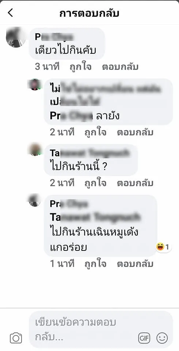Open avatar beside the ลายัง reply
Screen dimensions: 179x351
pos(35,84)
